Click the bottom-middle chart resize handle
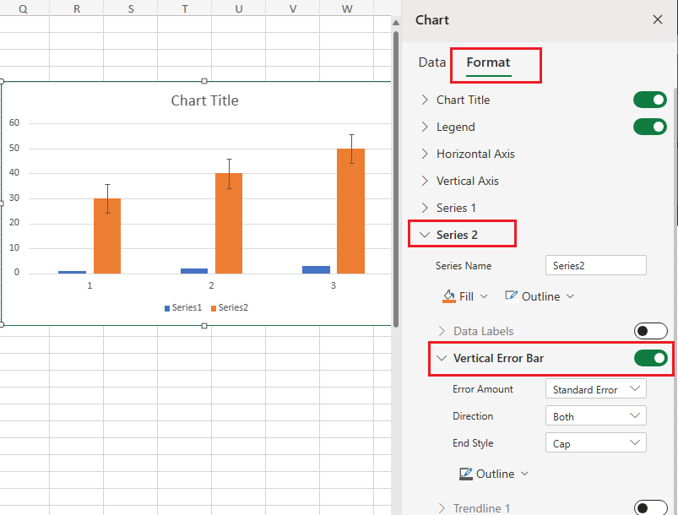The width and height of the screenshot is (678, 515). pyautogui.click(x=204, y=326)
